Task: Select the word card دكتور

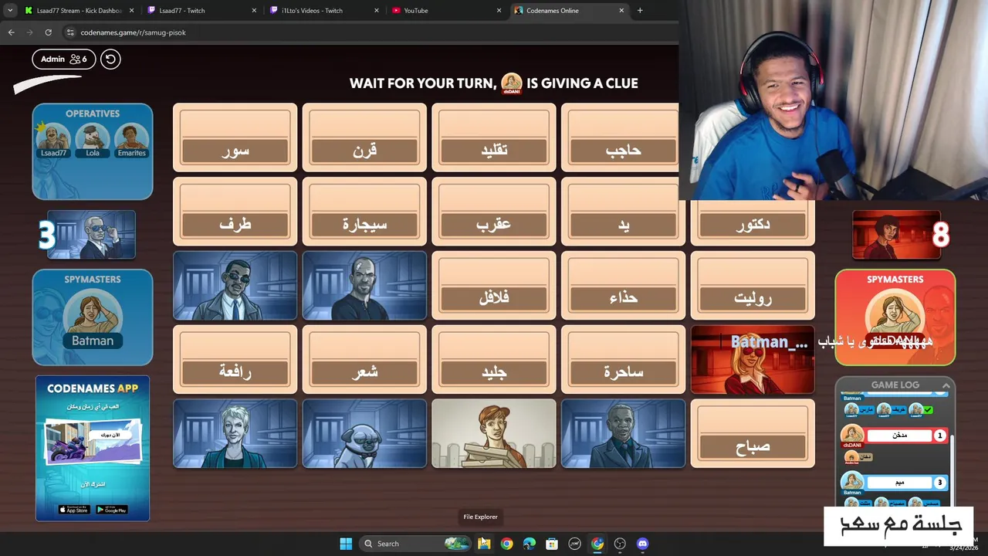Action: pyautogui.click(x=753, y=222)
